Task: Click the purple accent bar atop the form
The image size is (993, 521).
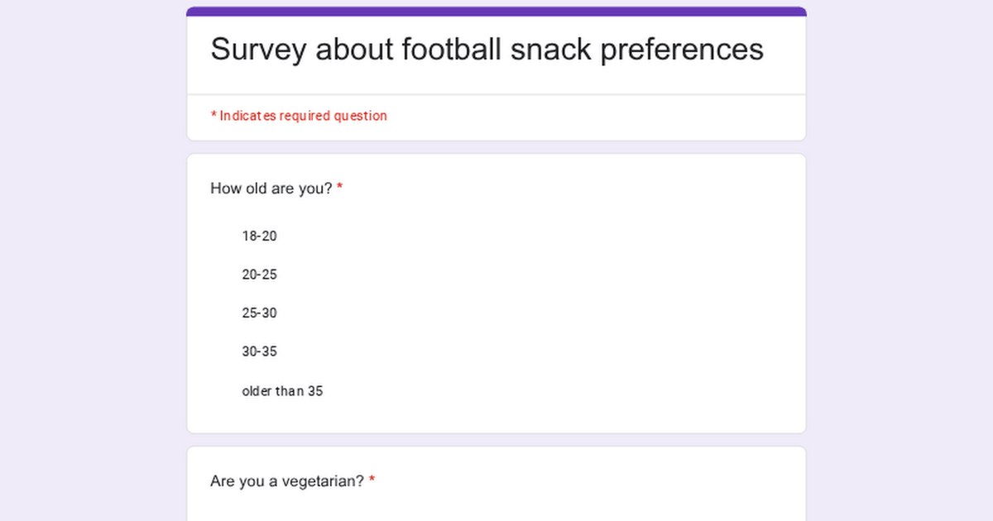Action: (496, 12)
